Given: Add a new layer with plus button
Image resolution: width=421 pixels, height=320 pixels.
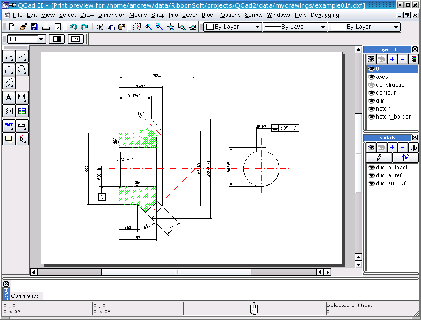Looking at the screenshot, I should [392, 59].
